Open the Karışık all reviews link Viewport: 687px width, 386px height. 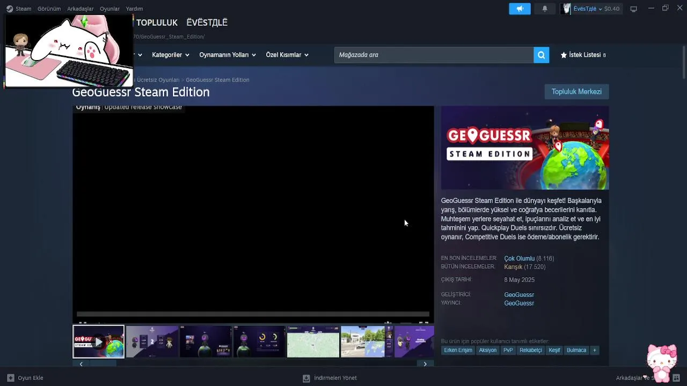click(513, 267)
